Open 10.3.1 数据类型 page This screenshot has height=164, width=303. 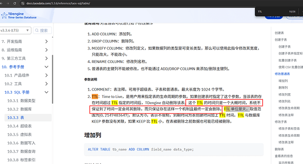[21, 101]
